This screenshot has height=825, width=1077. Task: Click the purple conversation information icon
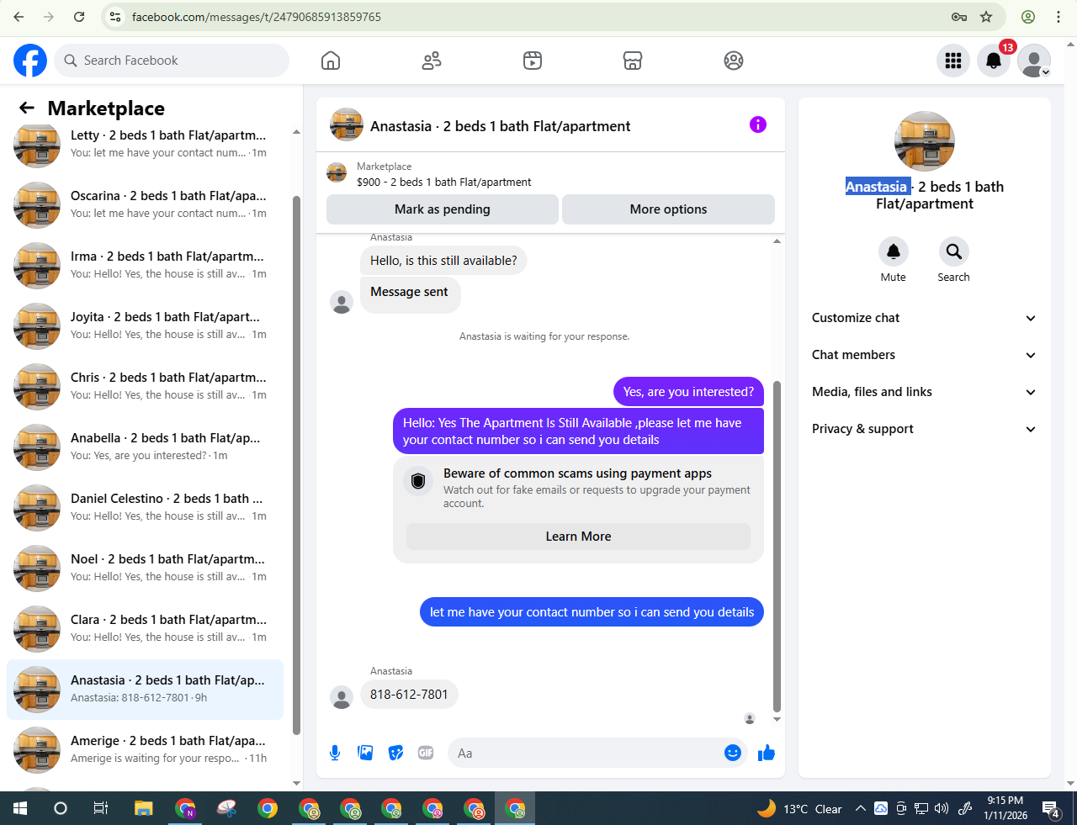point(758,124)
